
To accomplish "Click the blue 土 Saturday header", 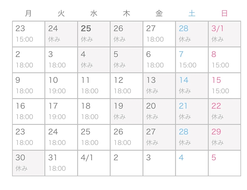I will [x=192, y=13].
